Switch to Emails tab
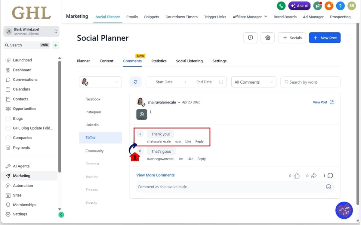This screenshot has width=361, height=225. pos(132,17)
